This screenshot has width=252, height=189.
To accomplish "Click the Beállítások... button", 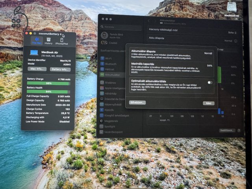I will (x=227, y=130).
